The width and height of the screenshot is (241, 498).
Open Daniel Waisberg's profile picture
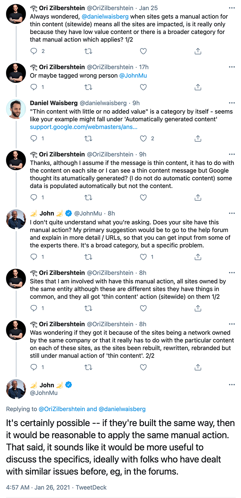coord(16,110)
